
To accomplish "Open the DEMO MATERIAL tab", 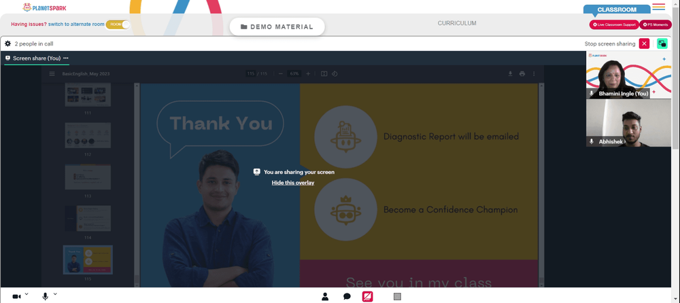I will point(276,26).
